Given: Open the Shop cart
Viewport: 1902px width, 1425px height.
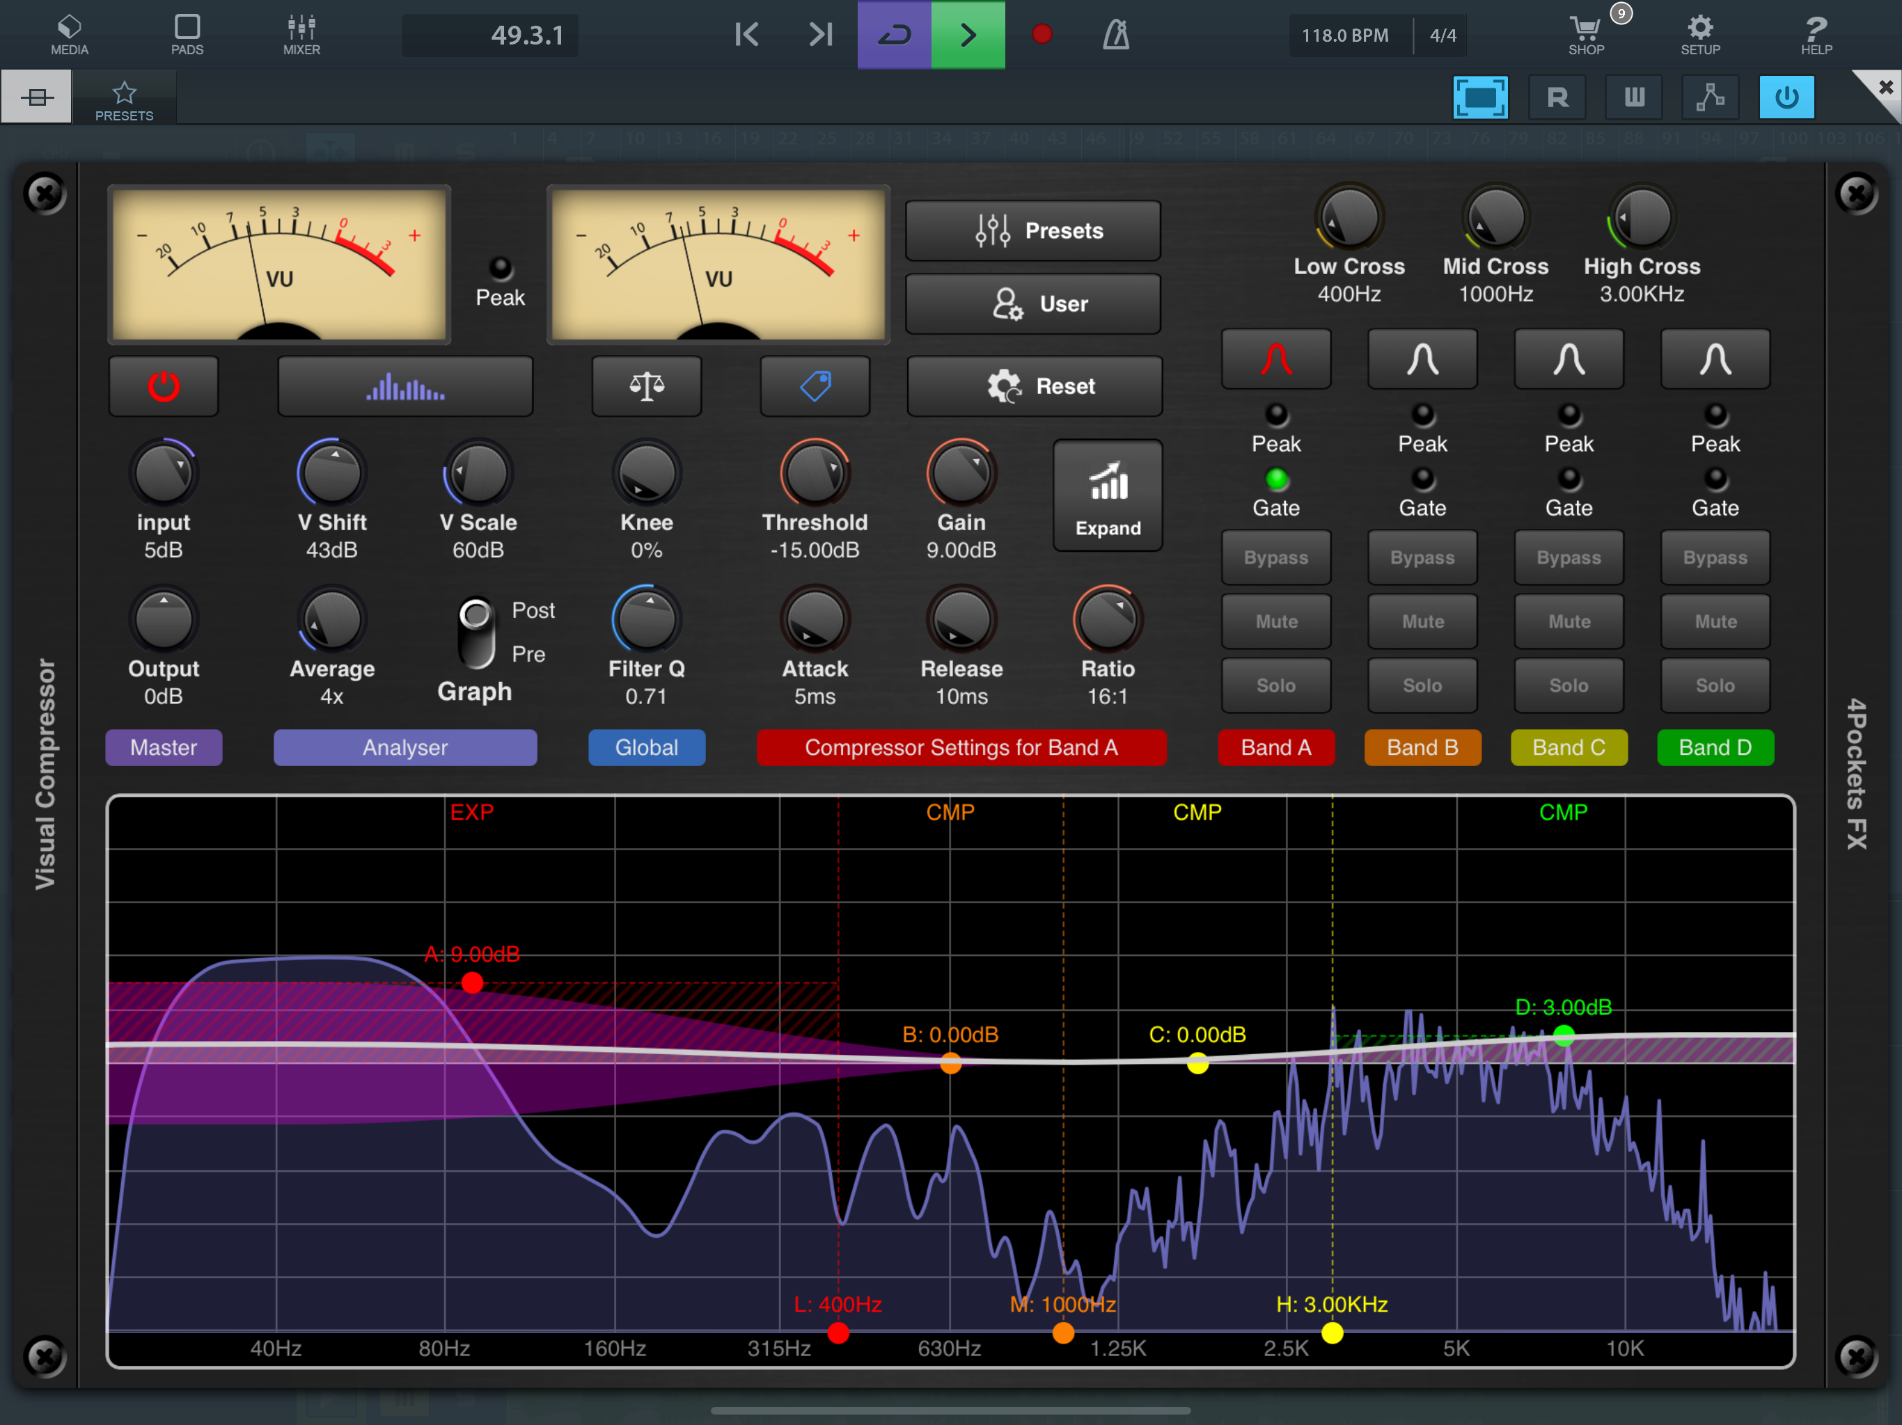Looking at the screenshot, I should (1585, 34).
